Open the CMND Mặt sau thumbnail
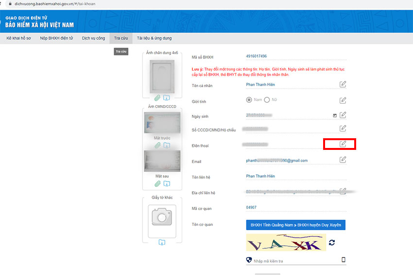The height and width of the screenshot is (275, 413). tap(162, 161)
